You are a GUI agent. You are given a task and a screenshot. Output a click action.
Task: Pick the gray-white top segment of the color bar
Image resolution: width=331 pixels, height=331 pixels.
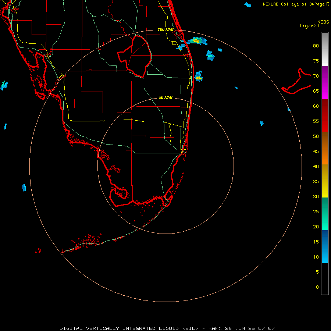tap(325, 49)
